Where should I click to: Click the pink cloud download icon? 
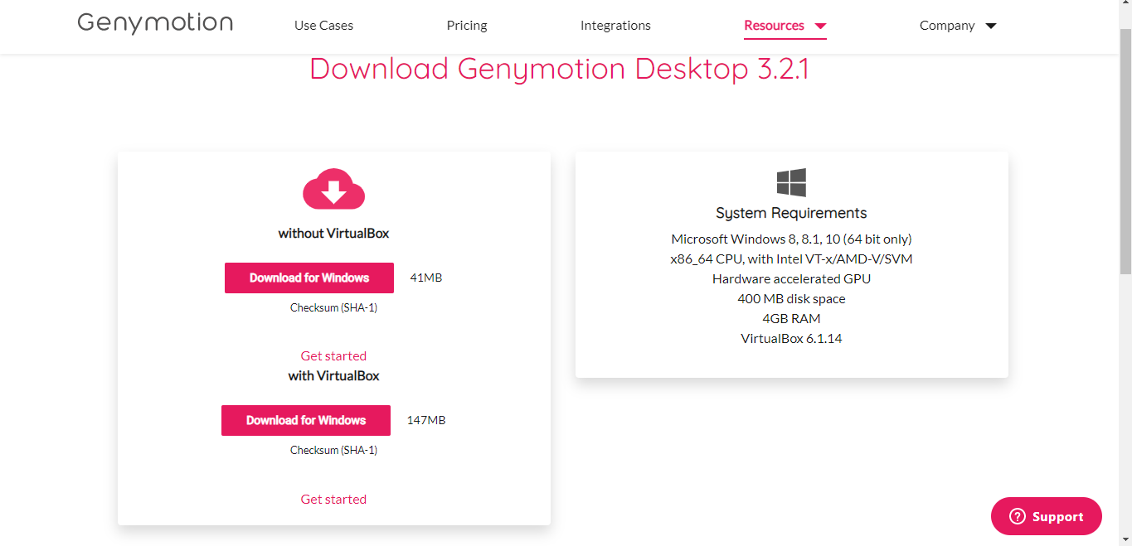tap(333, 189)
